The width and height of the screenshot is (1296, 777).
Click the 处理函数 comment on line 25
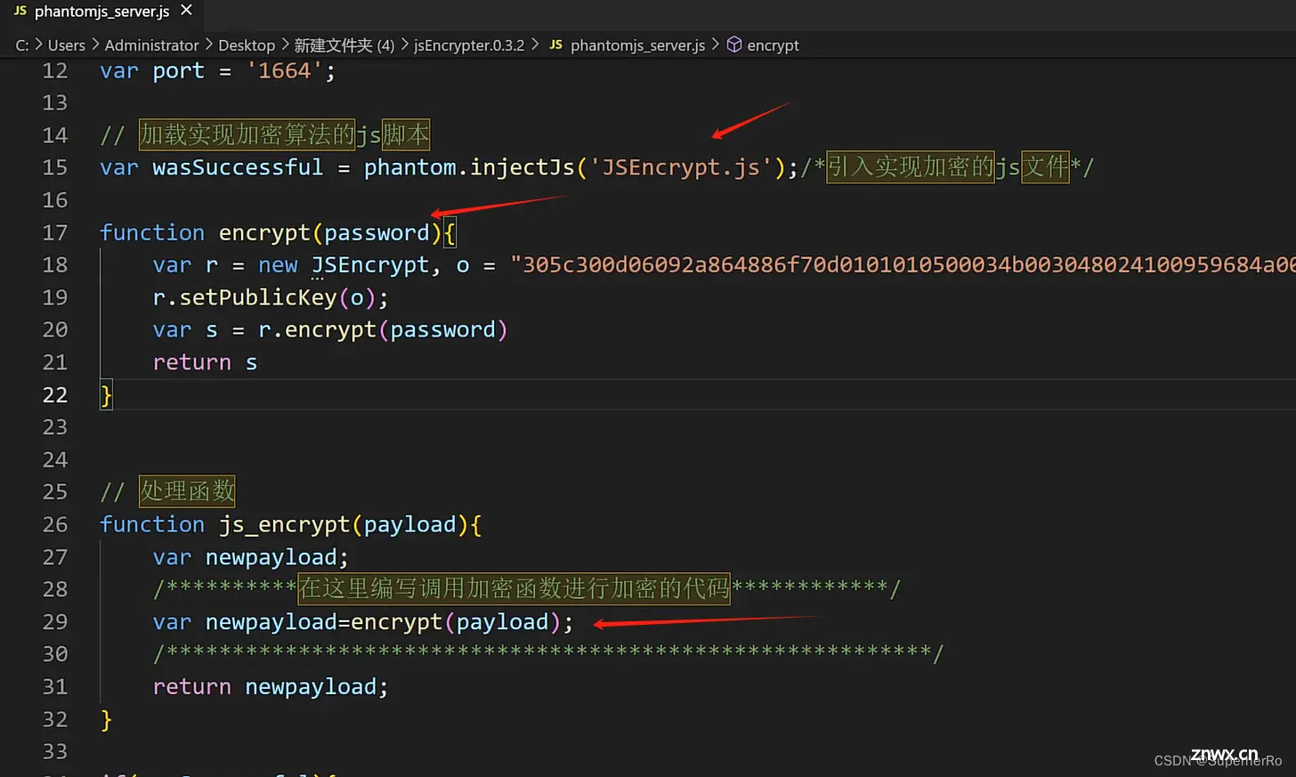coord(187,491)
